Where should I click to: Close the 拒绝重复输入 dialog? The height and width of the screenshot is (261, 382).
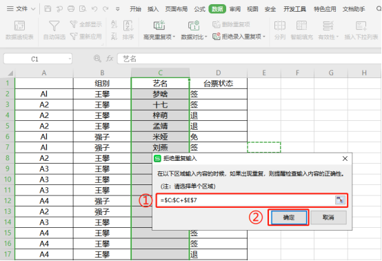pyautogui.click(x=345, y=159)
